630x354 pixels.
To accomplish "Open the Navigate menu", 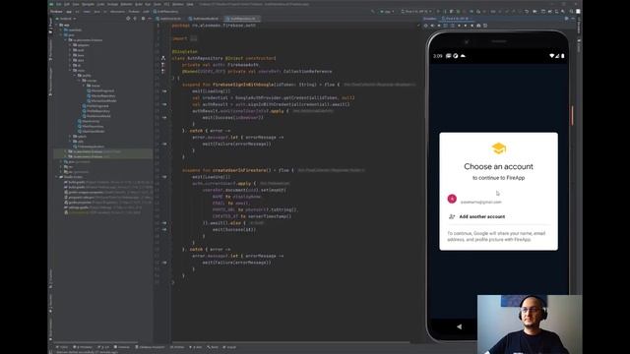I will pyautogui.click(x=88, y=4).
